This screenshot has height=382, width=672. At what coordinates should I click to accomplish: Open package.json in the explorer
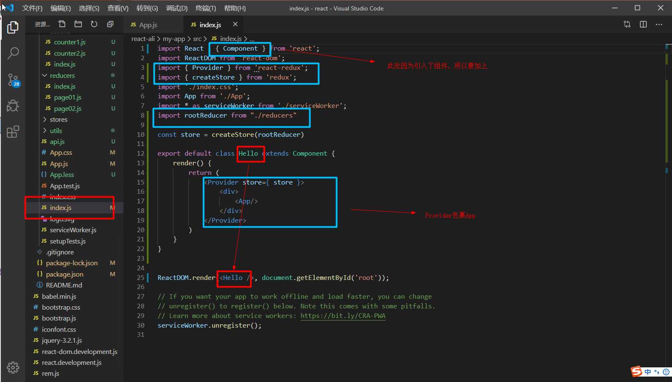pyautogui.click(x=64, y=274)
